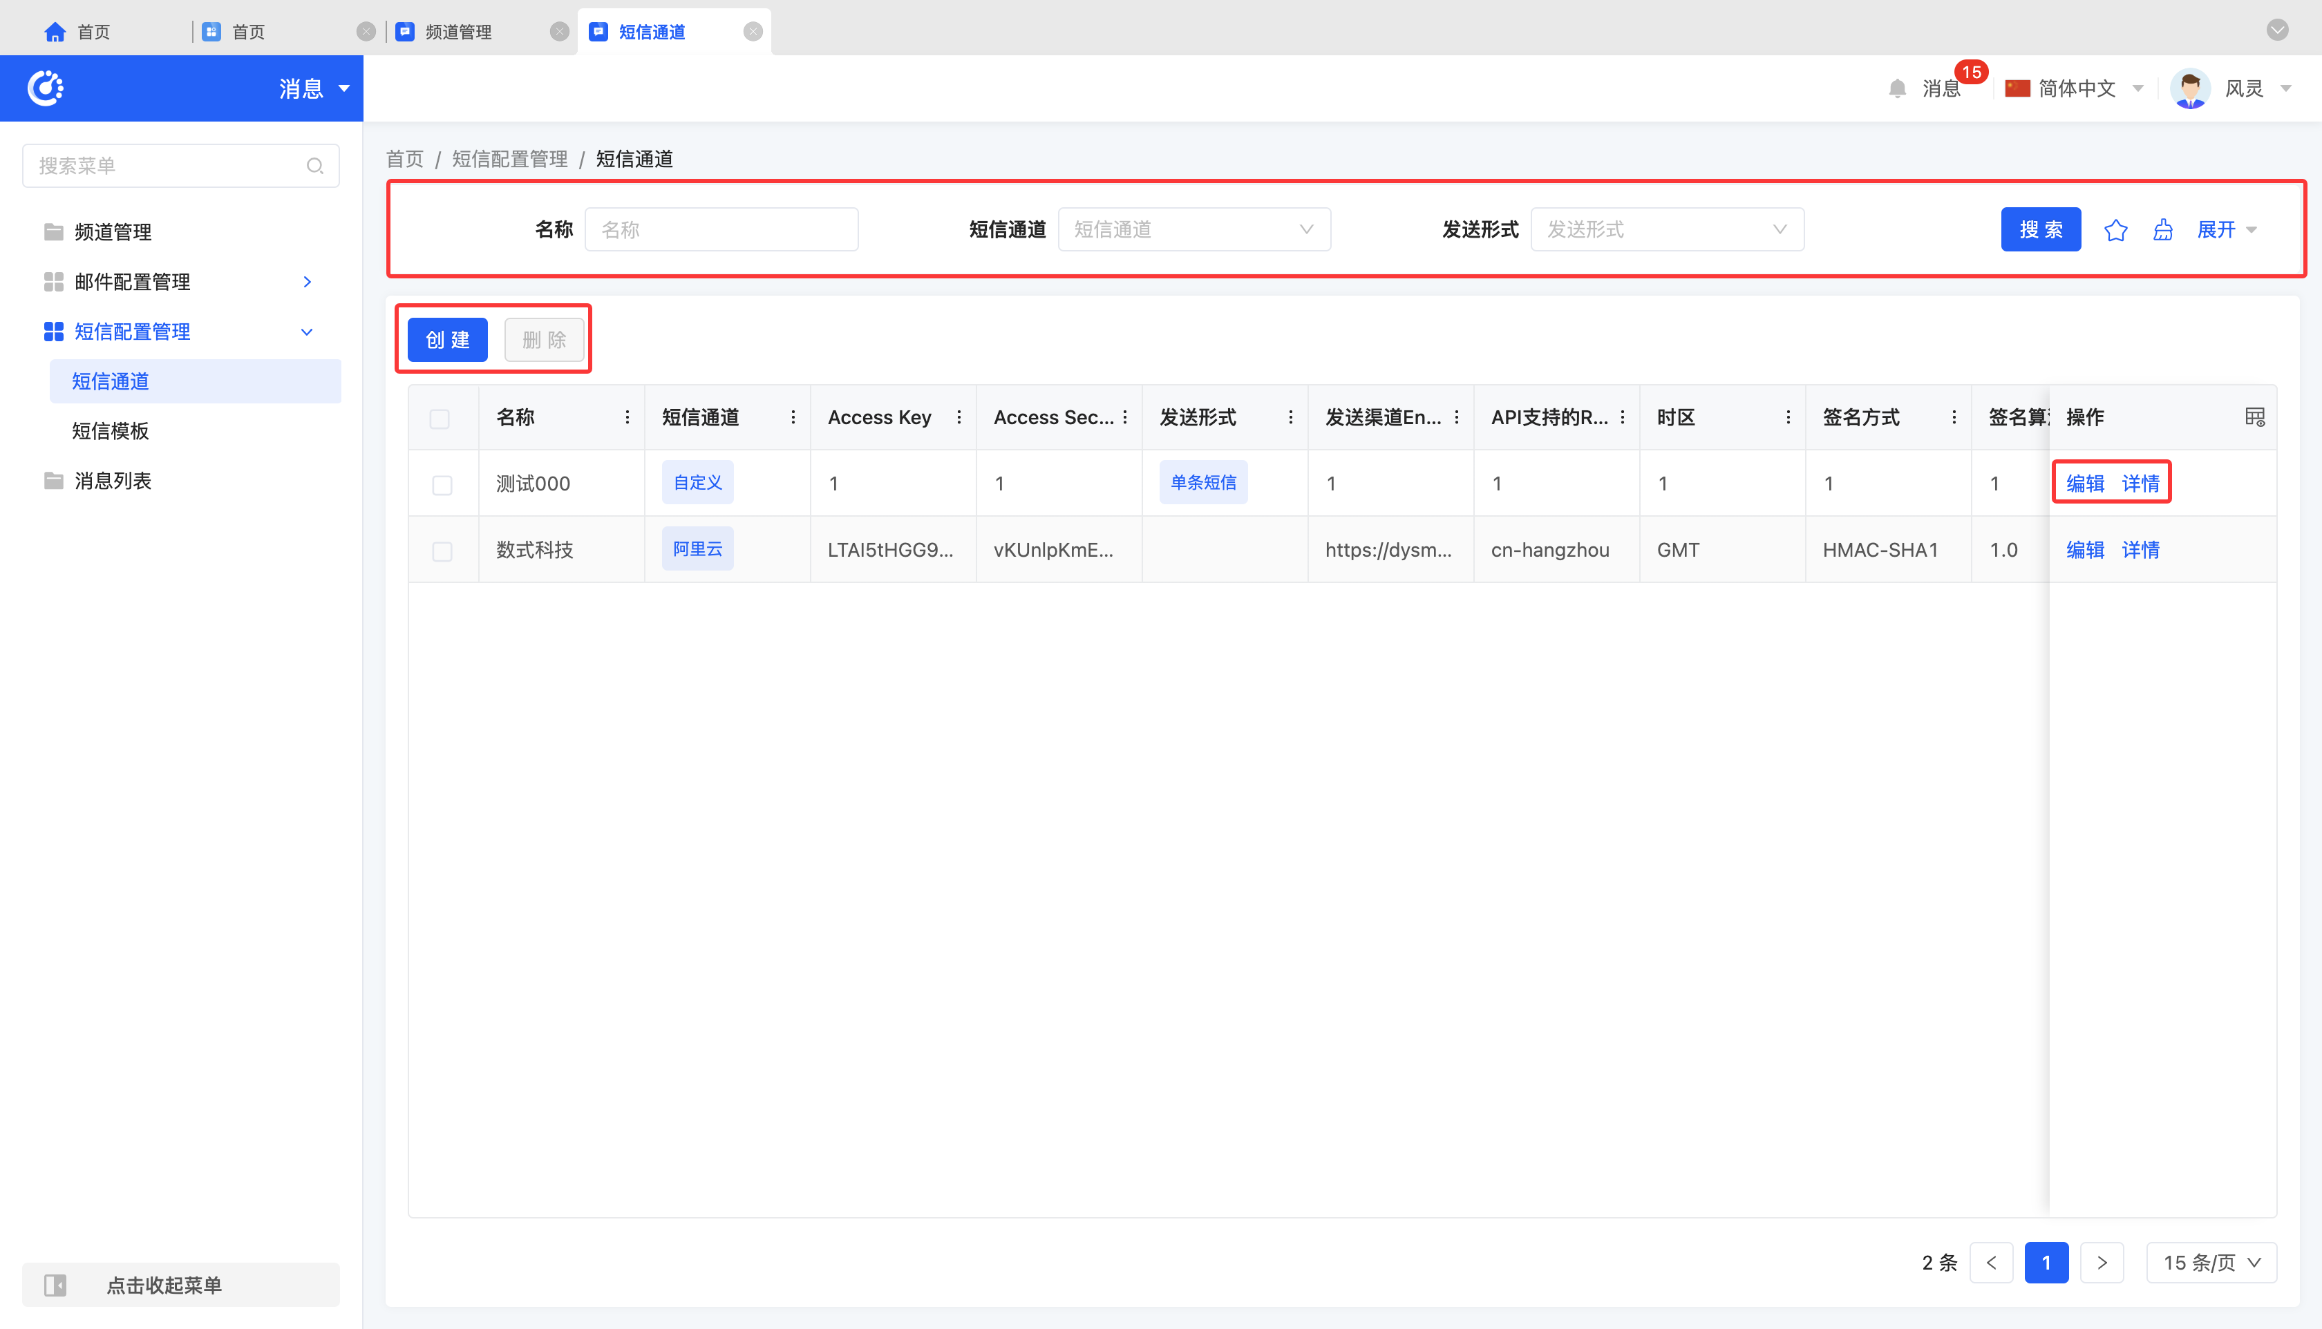
Task: Open the 名称 column options menu icon
Action: point(627,417)
